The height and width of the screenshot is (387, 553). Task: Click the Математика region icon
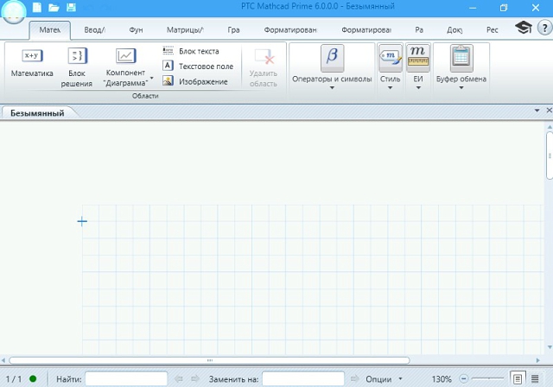click(32, 56)
